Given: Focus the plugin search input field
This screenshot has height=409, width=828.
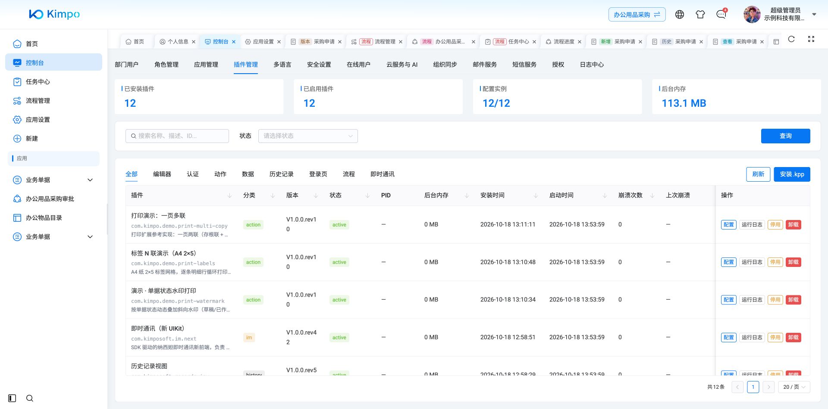Looking at the screenshot, I should tap(177, 136).
